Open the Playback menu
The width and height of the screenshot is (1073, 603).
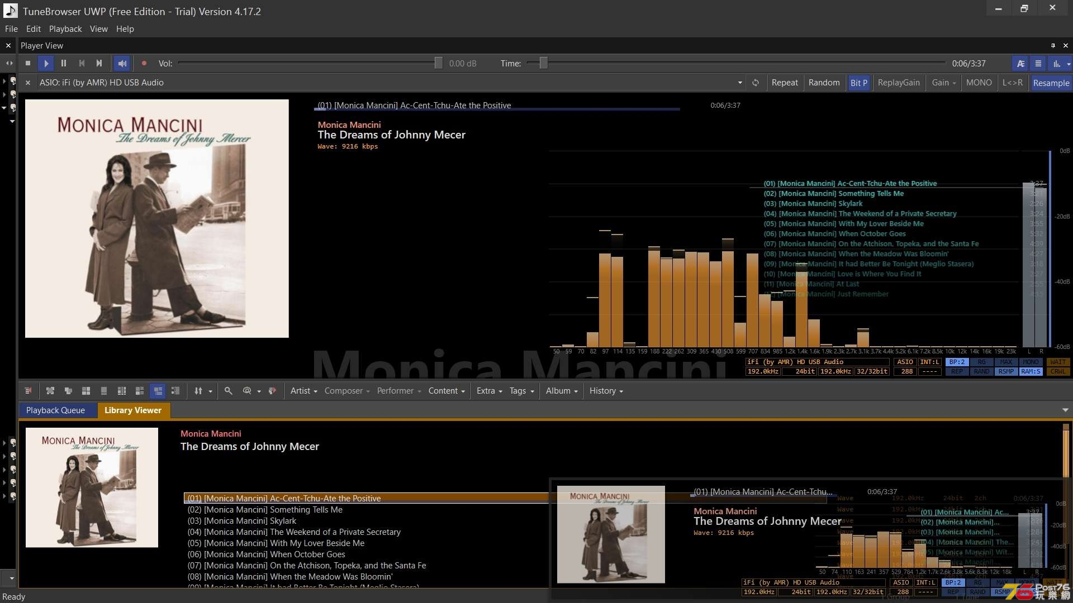(65, 29)
